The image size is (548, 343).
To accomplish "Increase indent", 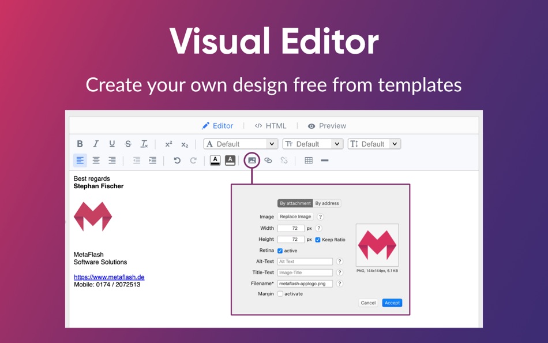I will point(153,161).
